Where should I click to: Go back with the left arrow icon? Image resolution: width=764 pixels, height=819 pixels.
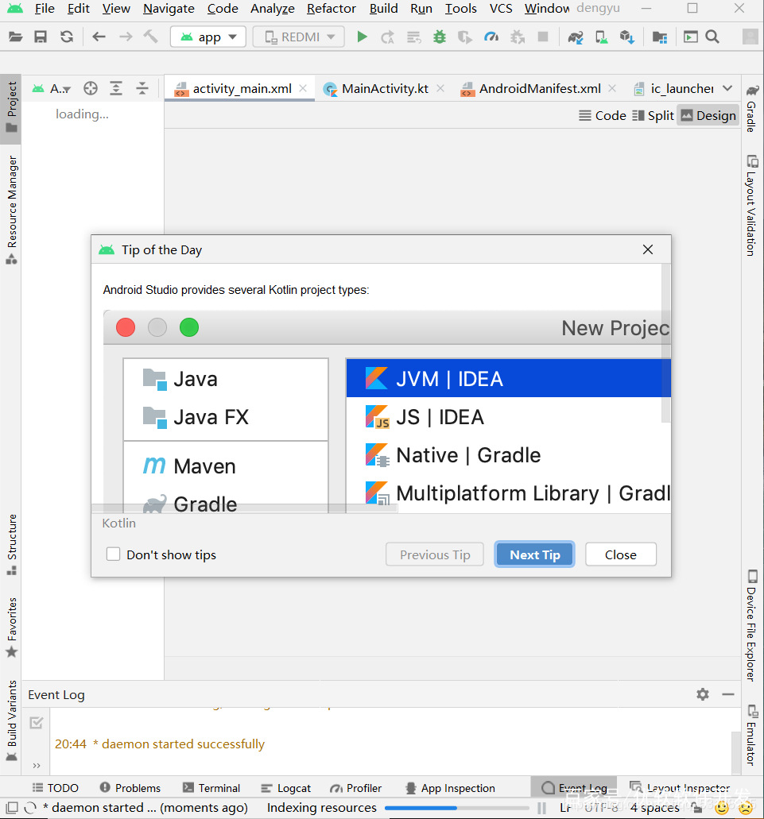(99, 37)
